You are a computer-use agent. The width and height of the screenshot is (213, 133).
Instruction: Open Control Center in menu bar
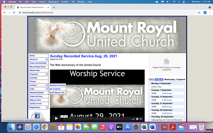pos(184,2)
